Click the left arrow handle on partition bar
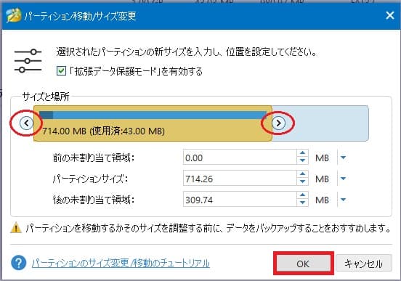The height and width of the screenshot is (281, 401). click(26, 123)
